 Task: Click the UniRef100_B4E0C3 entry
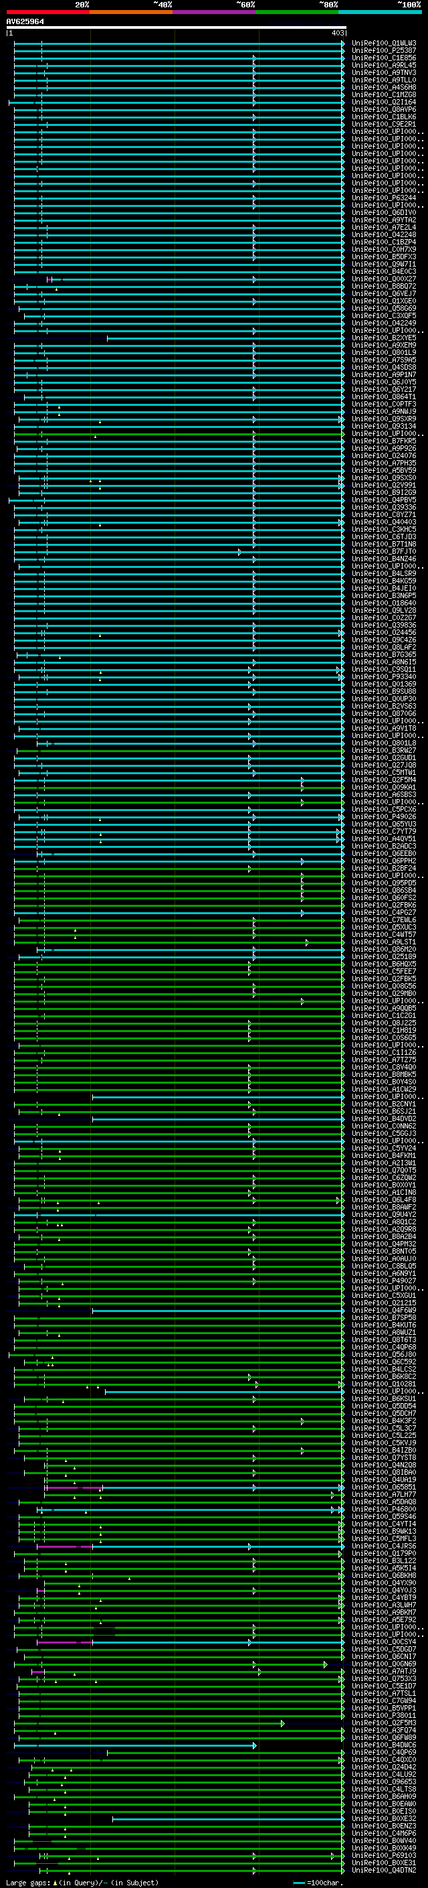pos(384,271)
